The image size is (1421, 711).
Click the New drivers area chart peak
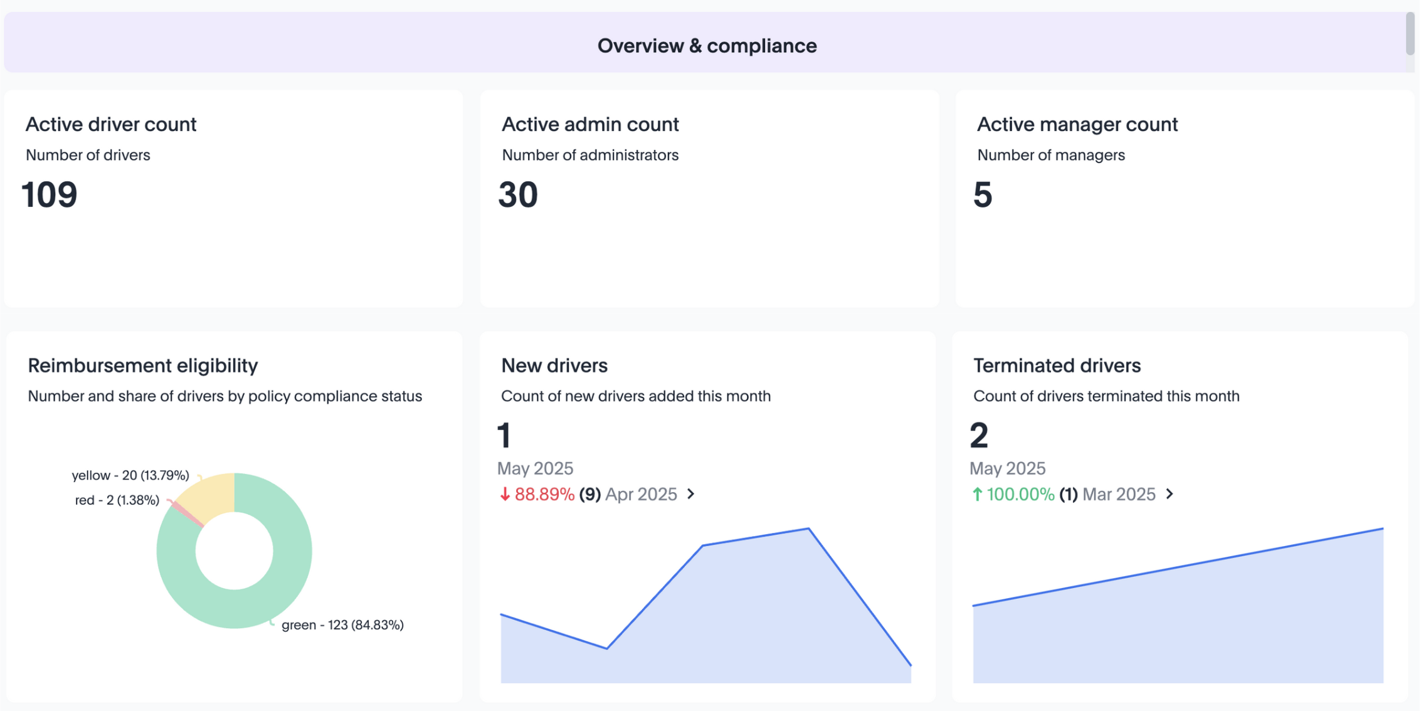point(808,530)
